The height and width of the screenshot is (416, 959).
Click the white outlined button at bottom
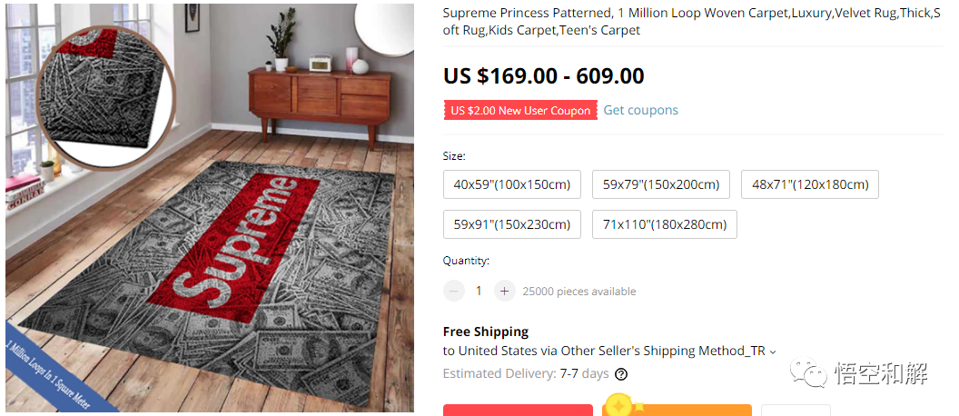pos(795,410)
